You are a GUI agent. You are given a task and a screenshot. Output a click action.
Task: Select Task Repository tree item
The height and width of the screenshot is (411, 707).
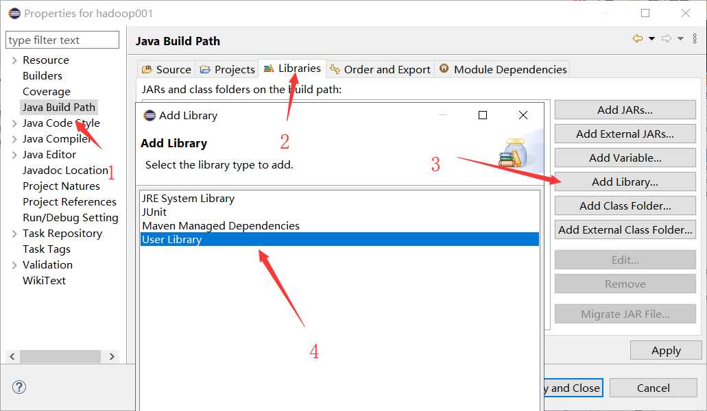click(62, 234)
